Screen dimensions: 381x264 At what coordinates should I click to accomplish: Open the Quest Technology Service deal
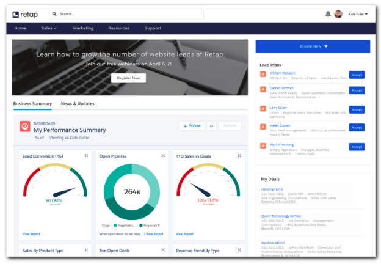pos(281,216)
